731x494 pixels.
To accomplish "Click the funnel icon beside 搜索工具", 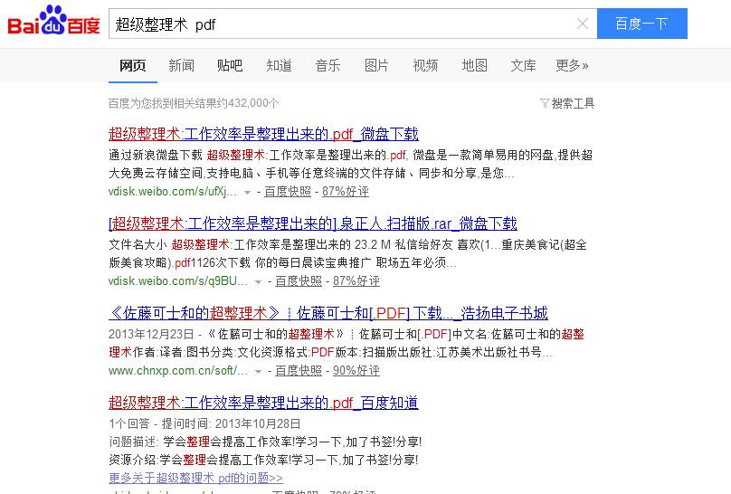I will tap(544, 103).
